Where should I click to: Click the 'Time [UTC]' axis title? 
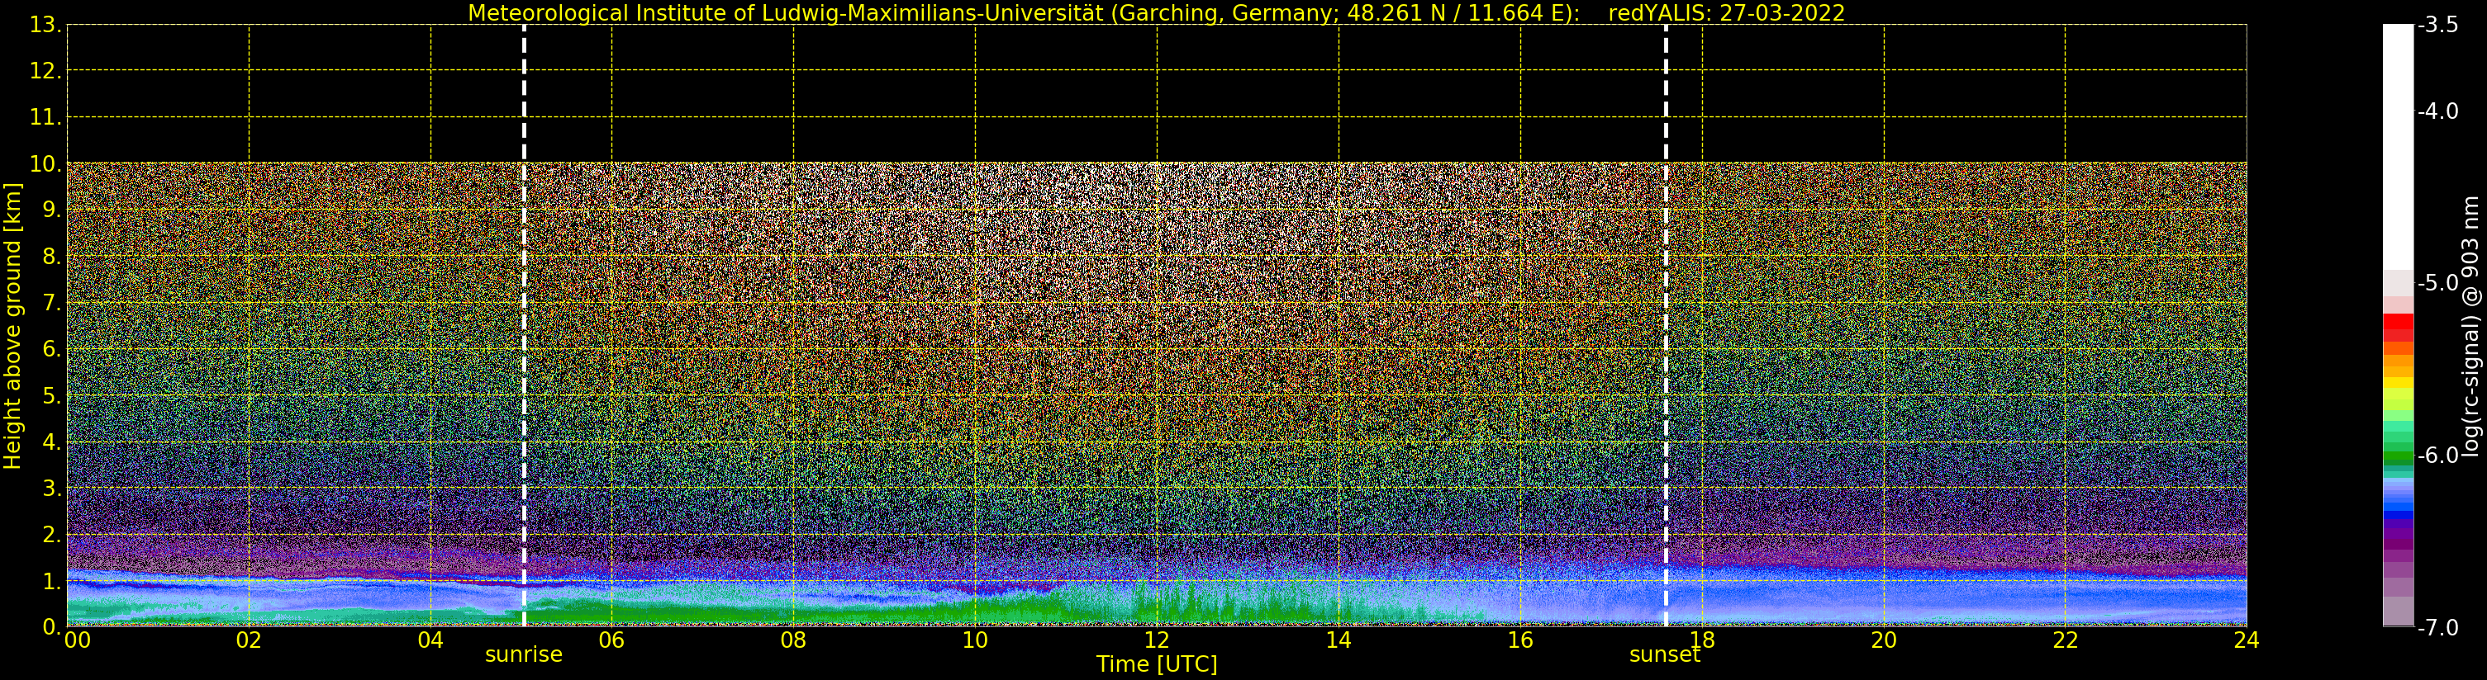[x=1157, y=664]
